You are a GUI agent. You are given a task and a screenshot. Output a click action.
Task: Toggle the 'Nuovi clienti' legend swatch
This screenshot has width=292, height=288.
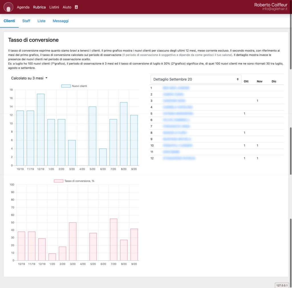(x=66, y=86)
